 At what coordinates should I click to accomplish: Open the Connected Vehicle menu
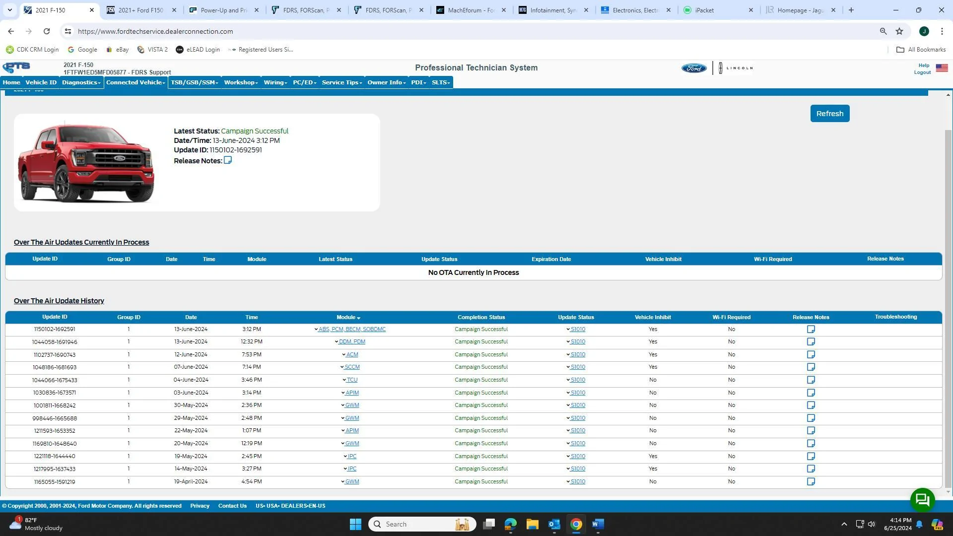point(136,82)
